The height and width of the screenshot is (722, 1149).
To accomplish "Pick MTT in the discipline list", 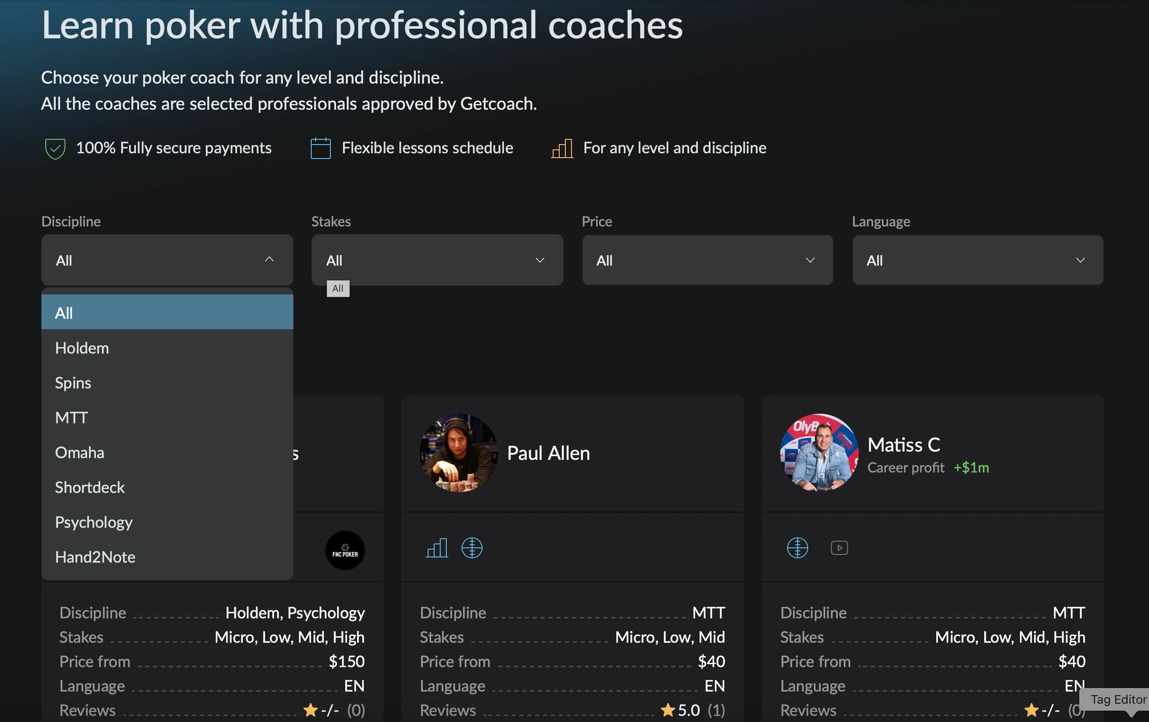I will tap(71, 418).
